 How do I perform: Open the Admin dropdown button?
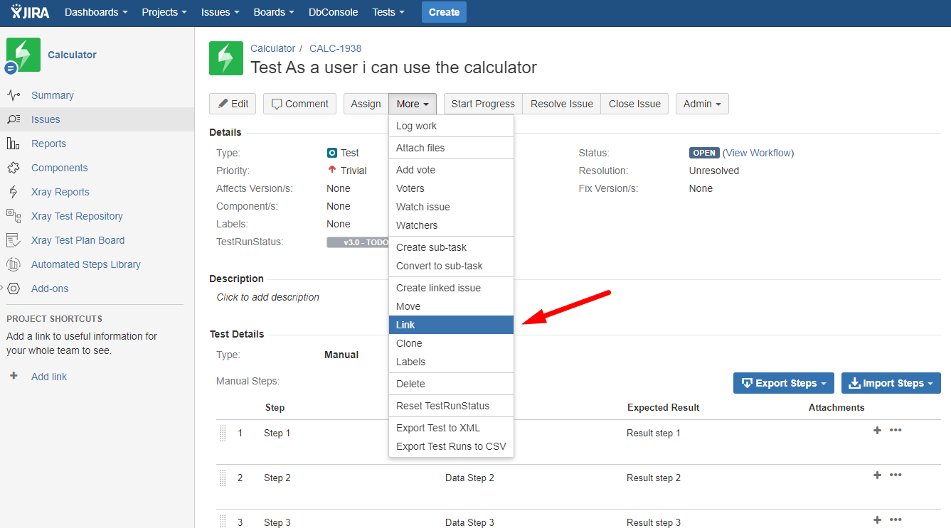pos(702,104)
